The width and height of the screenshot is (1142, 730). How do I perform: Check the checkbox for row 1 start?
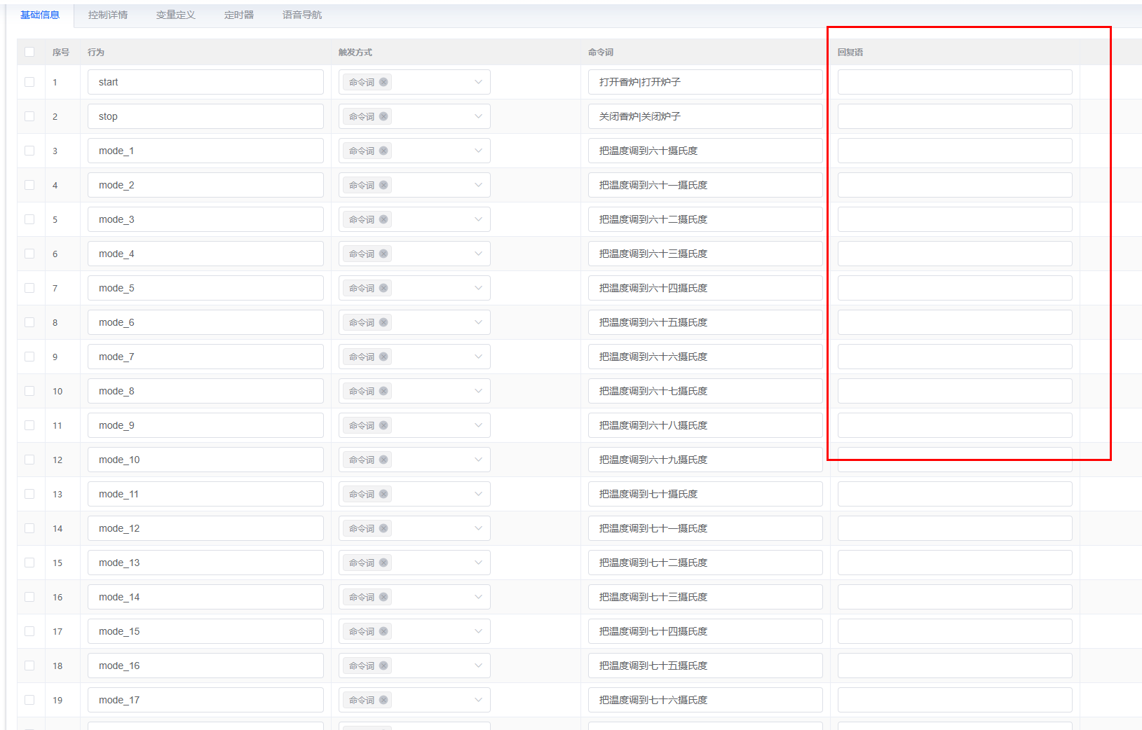(x=29, y=82)
